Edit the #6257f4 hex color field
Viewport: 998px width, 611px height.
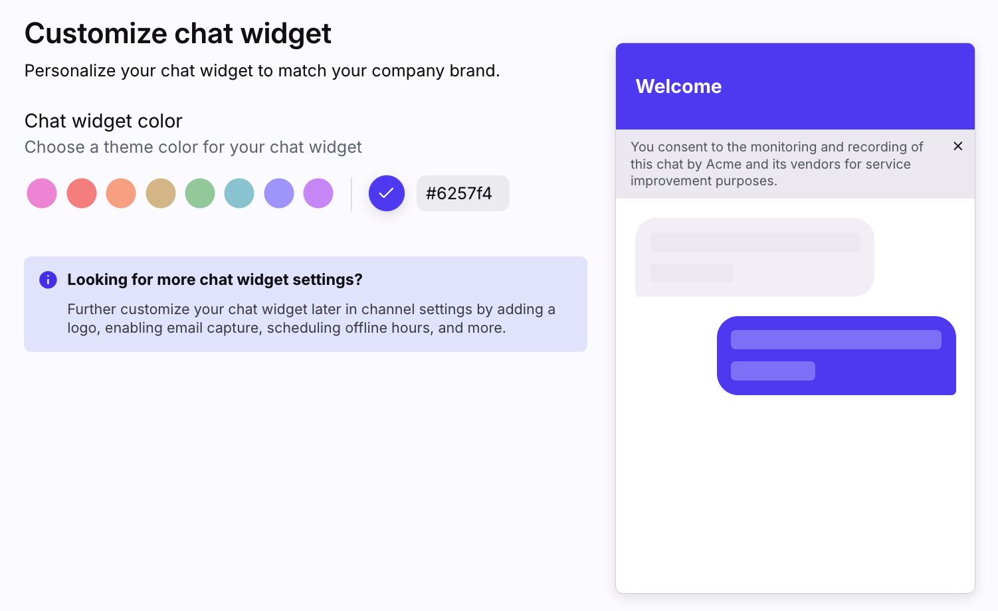(463, 193)
